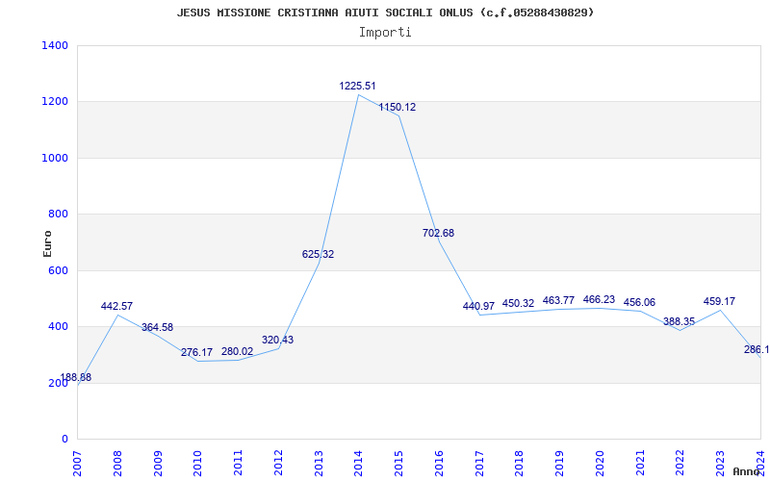Click the 2024 year tick label
The height and width of the screenshot is (481, 770).
(760, 463)
